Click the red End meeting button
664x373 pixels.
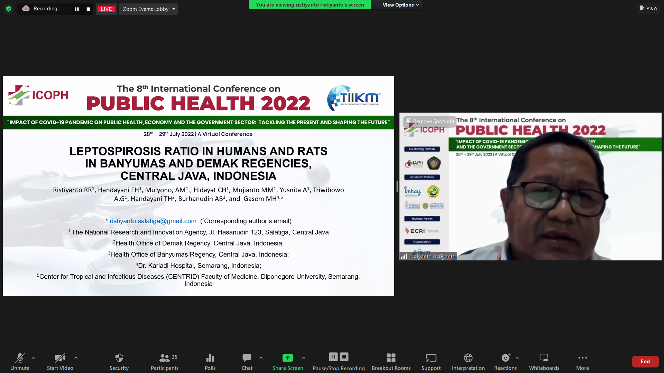[645, 362]
